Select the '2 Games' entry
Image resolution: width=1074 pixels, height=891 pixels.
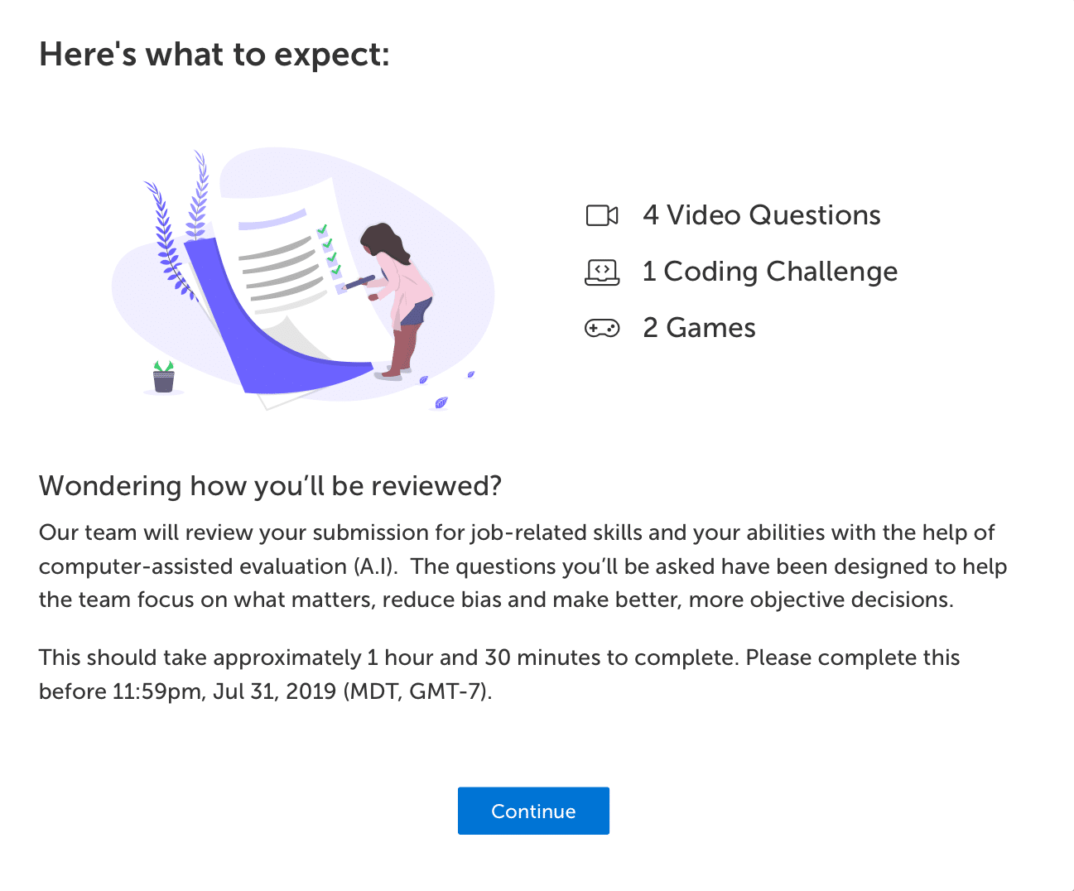[x=698, y=328]
